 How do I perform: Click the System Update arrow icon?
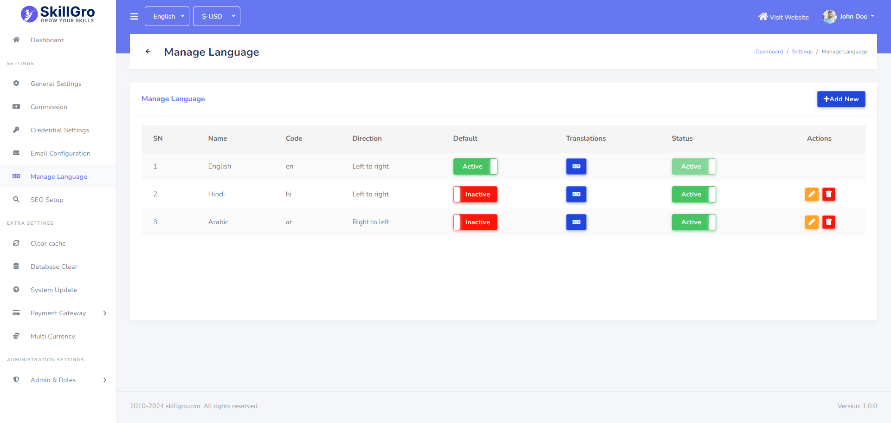16,289
